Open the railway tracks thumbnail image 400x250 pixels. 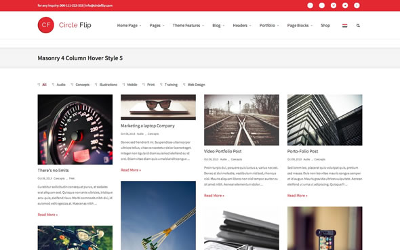click(241, 120)
